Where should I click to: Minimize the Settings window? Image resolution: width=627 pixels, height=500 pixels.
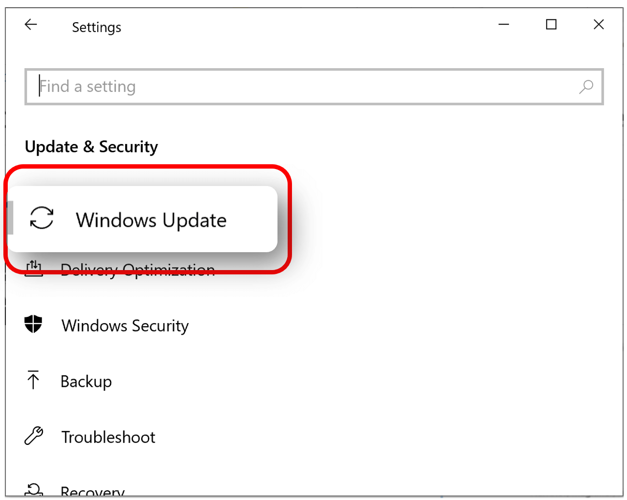pyautogui.click(x=504, y=24)
